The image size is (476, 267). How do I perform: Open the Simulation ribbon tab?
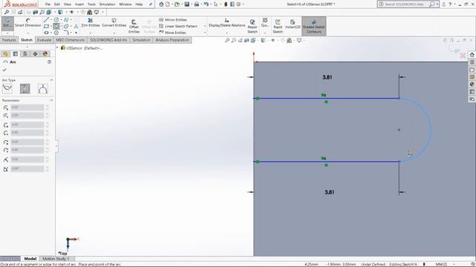click(141, 40)
